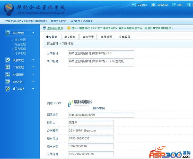This screenshot has height=159, width=193.
Task: Open 网站设置 in the sidebar
Action: pos(20,40)
